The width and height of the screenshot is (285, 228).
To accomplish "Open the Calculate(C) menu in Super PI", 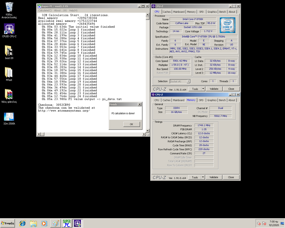I will click(x=45, y=10).
